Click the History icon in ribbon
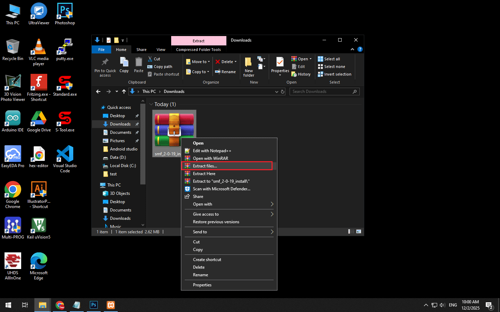This screenshot has height=312, width=500. (301, 74)
